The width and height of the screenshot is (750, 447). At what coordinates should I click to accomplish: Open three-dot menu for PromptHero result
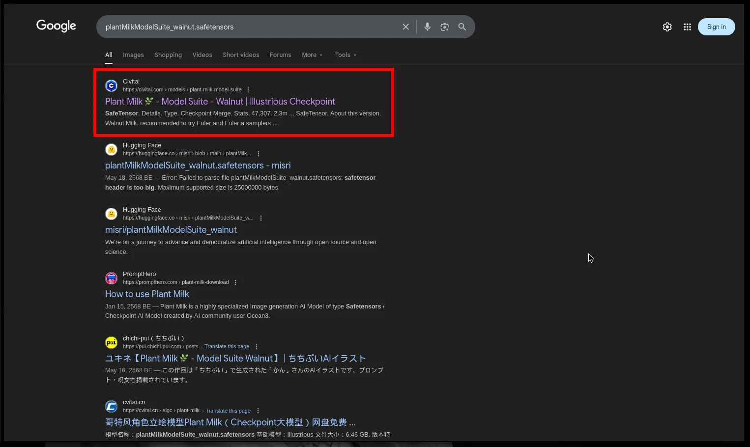click(x=235, y=282)
